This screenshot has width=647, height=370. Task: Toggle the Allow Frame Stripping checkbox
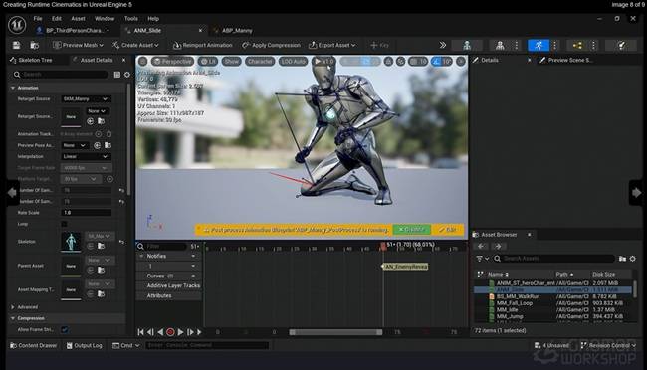click(x=65, y=329)
